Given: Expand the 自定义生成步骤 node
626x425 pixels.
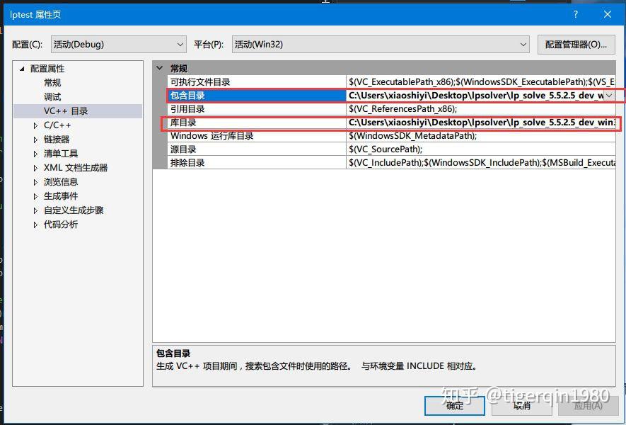Looking at the screenshot, I should point(35,210).
